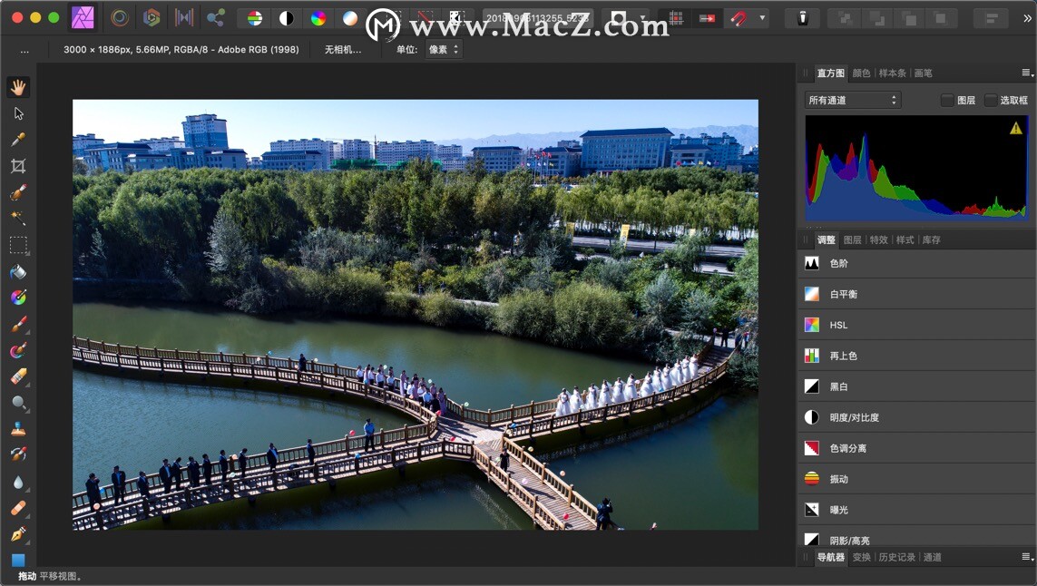Viewport: 1037px width, 586px height.
Task: Select the Blur Brush droplet tool
Action: tap(18, 483)
